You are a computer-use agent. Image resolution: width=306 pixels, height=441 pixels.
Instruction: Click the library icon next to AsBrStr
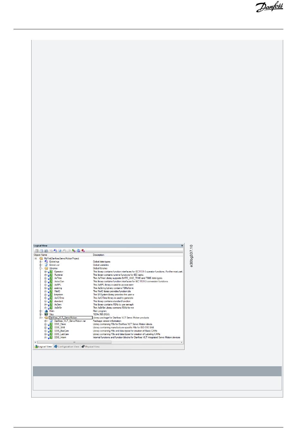51,308
